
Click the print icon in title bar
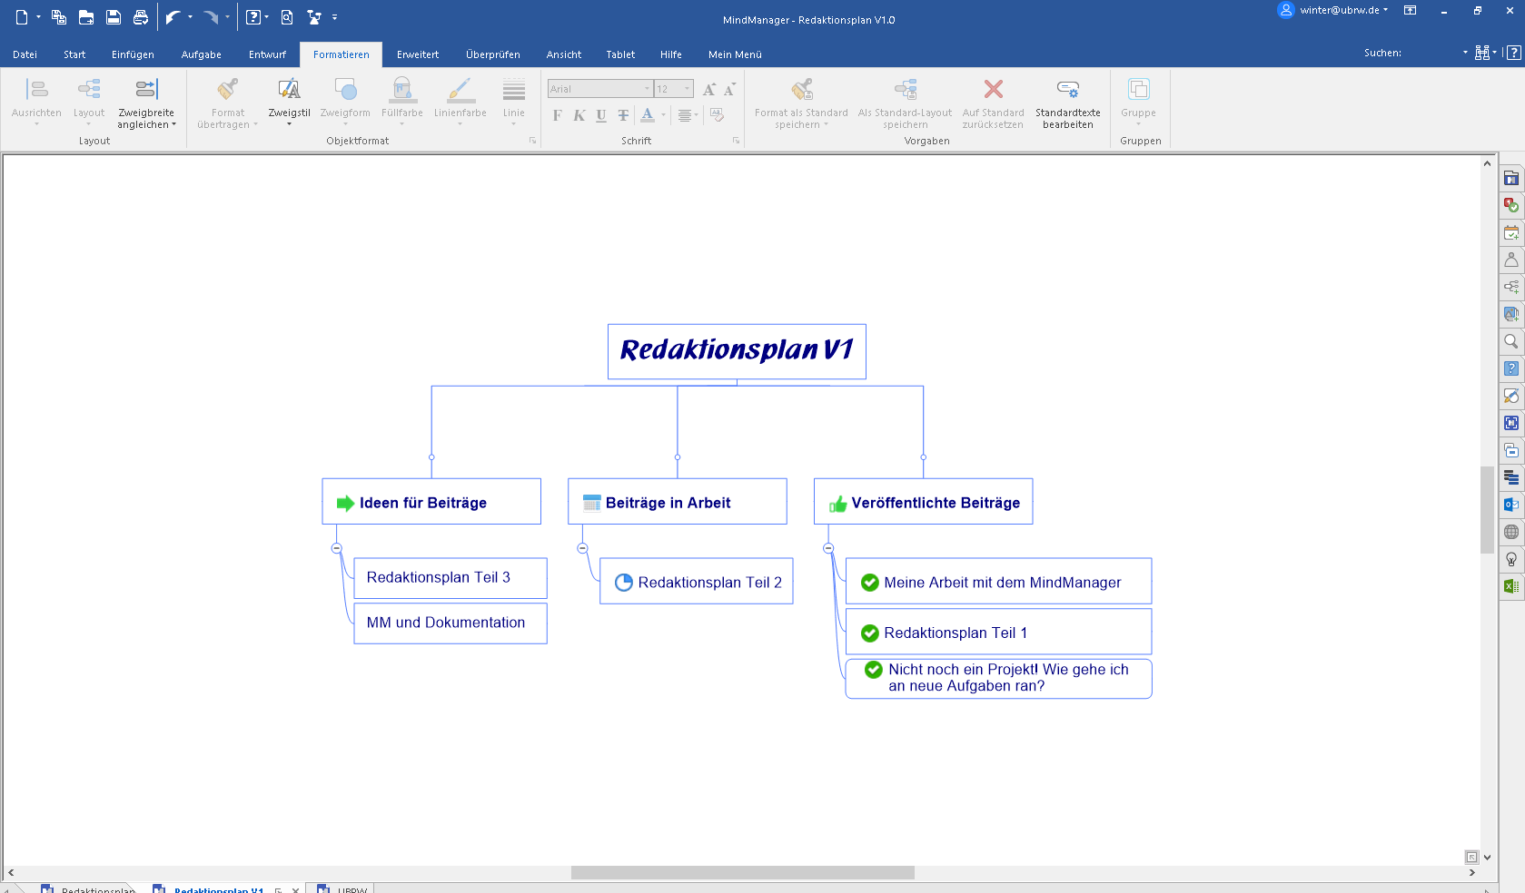tap(141, 17)
